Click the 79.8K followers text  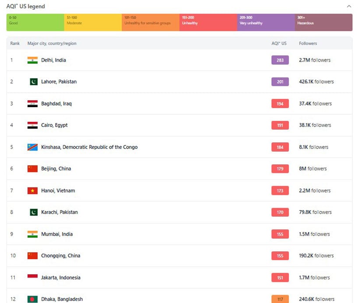[315, 212]
